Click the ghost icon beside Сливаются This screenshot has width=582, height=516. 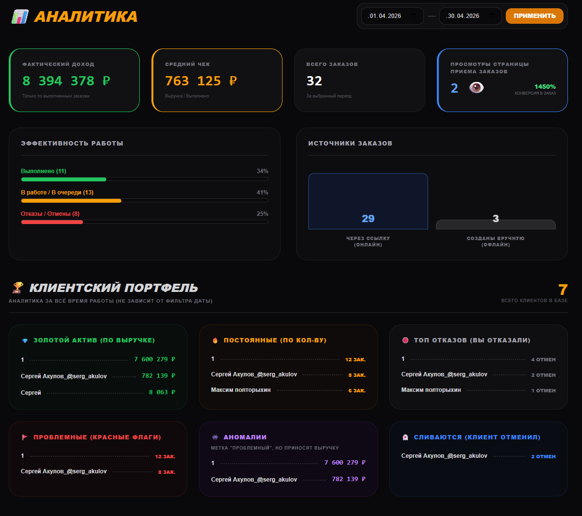(x=405, y=437)
